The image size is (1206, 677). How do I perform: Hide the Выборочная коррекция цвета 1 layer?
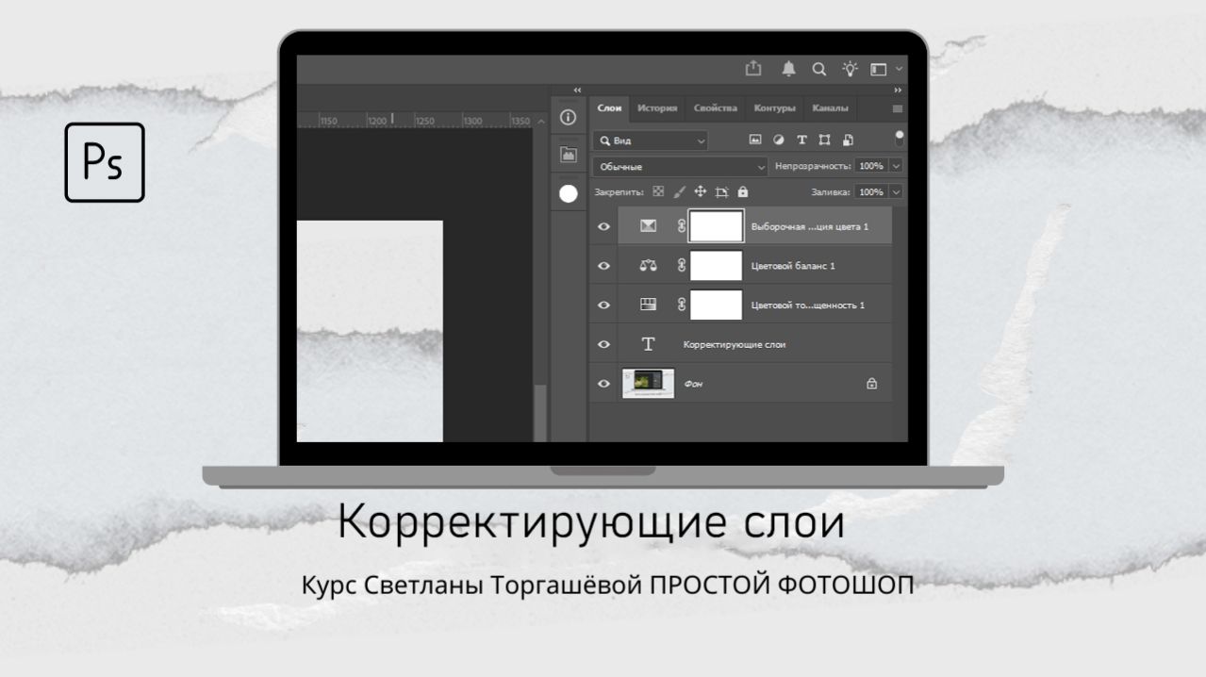coord(604,226)
